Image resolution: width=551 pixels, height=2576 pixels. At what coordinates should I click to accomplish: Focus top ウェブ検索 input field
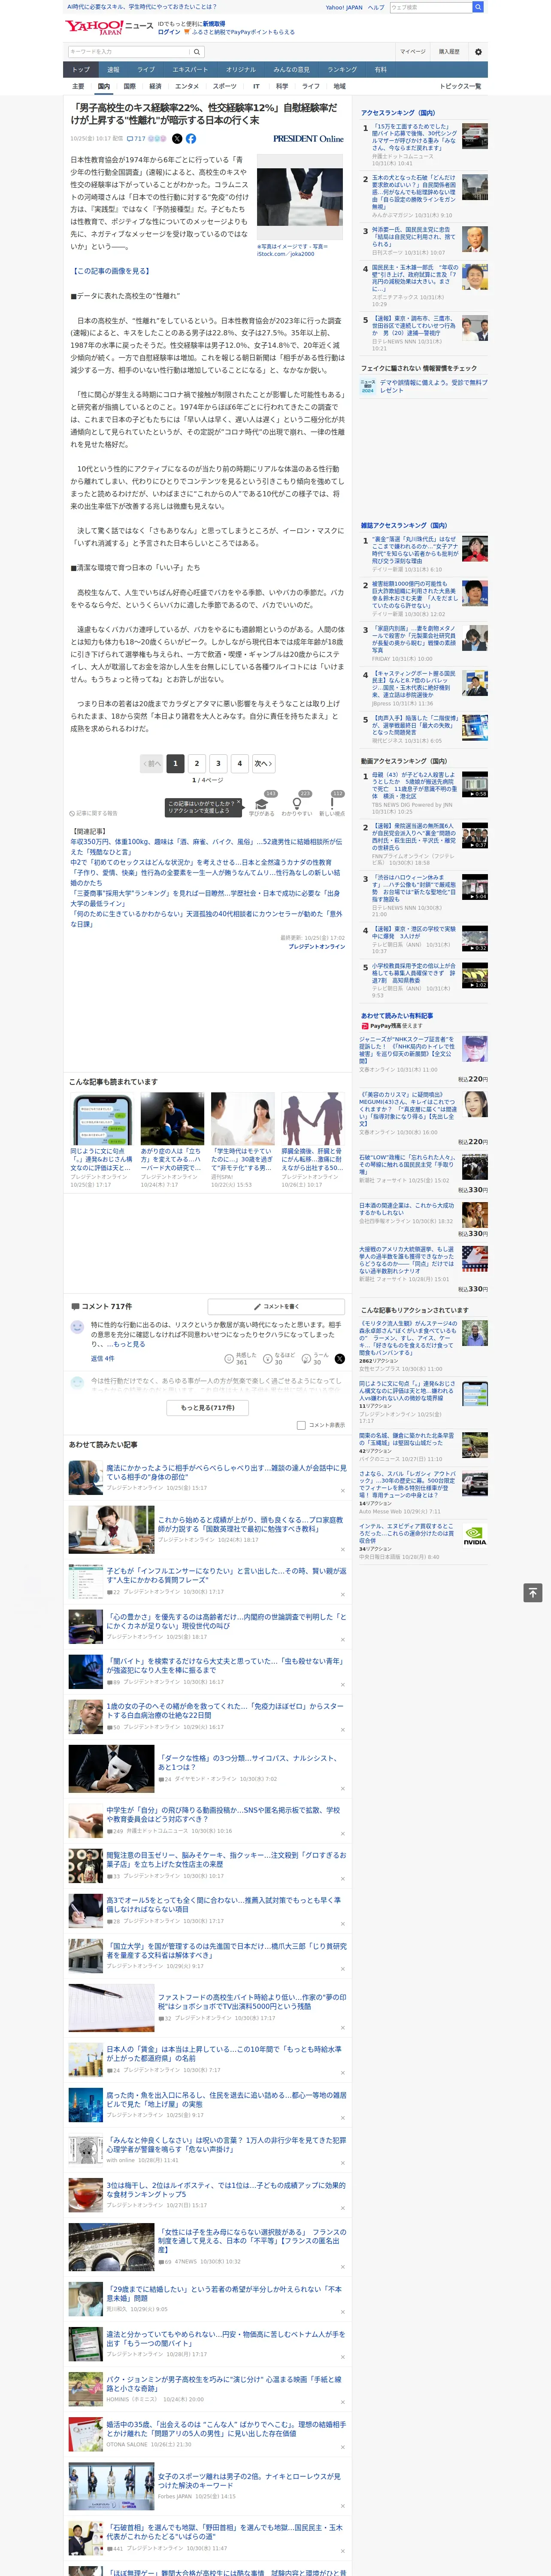[431, 7]
